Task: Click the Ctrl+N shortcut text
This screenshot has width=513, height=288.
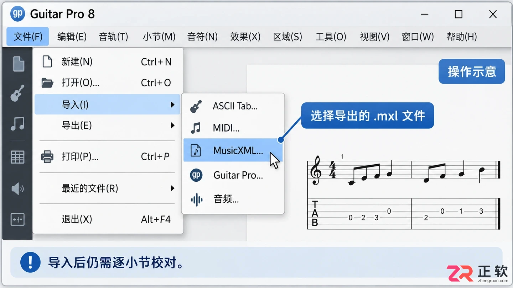Action: (156, 62)
